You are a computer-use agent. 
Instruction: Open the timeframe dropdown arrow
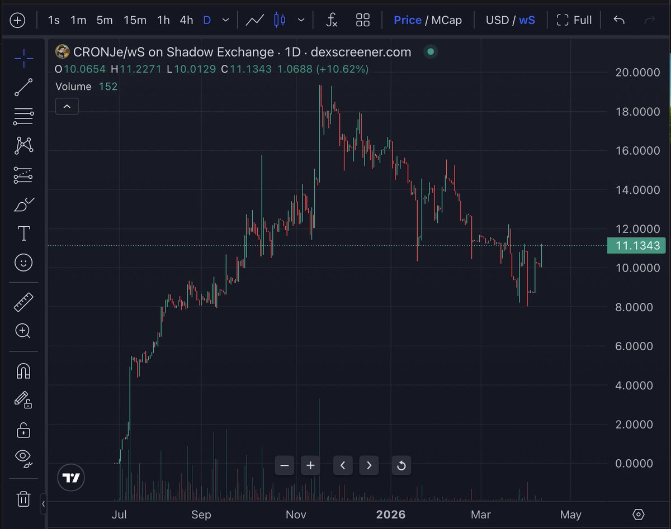click(225, 20)
